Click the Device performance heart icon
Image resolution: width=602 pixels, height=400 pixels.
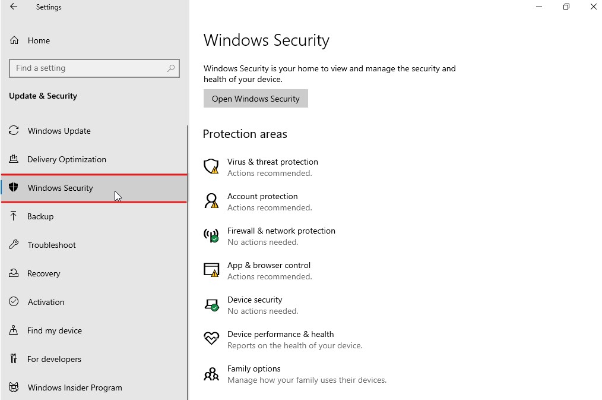(211, 339)
